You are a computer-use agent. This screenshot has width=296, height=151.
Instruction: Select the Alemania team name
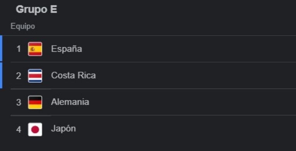pos(70,102)
